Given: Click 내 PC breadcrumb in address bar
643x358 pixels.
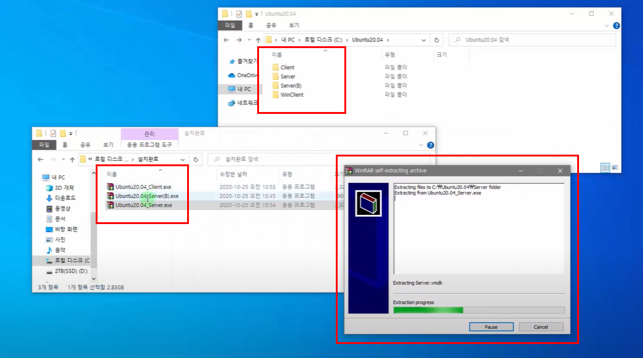Looking at the screenshot, I should (x=288, y=40).
